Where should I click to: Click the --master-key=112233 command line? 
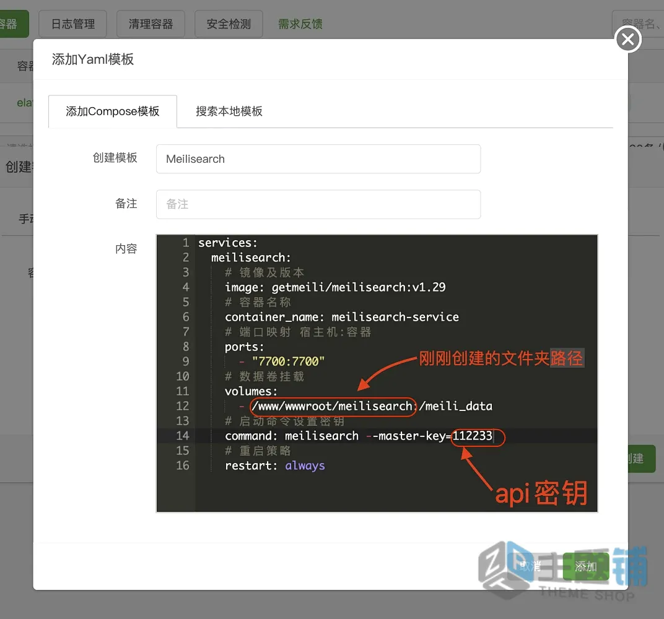[359, 436]
